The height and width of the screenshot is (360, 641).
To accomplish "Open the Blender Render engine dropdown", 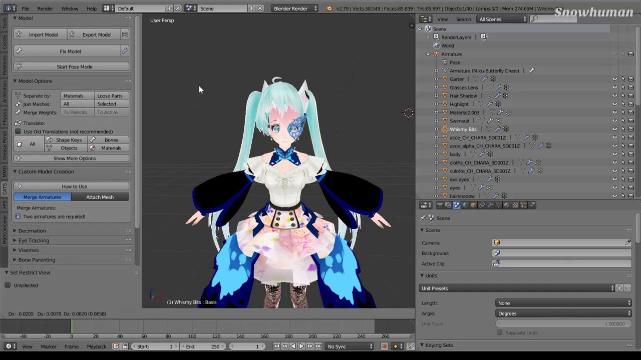I will tap(295, 8).
